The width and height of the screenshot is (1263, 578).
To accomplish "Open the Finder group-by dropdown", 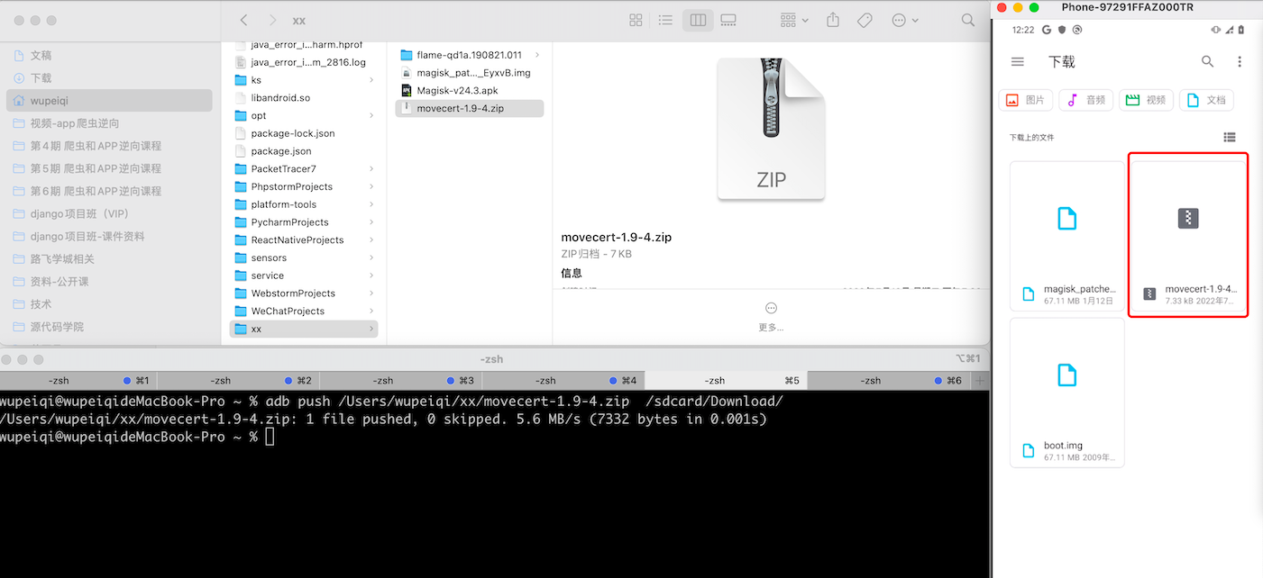I will tap(794, 20).
